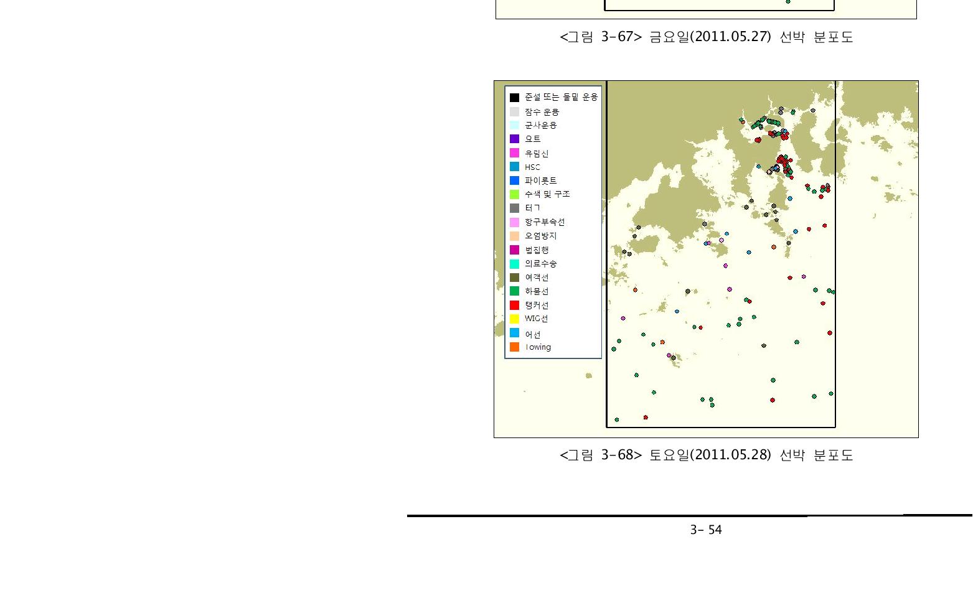The image size is (973, 608).
Task: Click the lime green swatch for 수색 및 구조
Action: (x=514, y=194)
